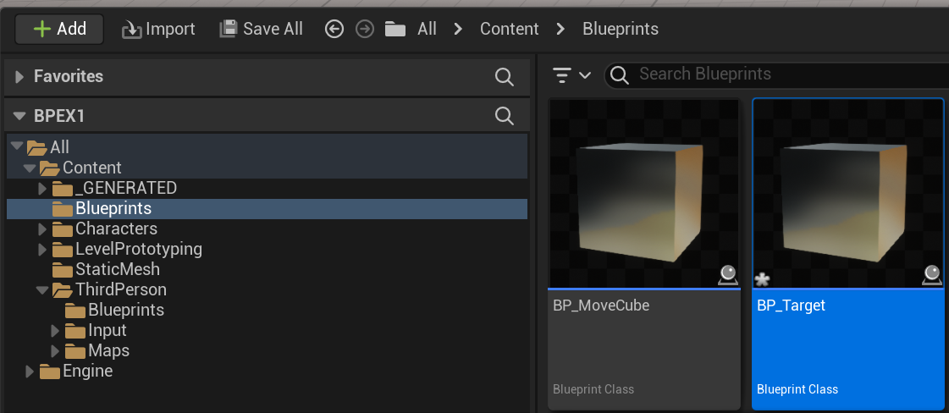The height and width of the screenshot is (413, 949).
Task: Open the Import asset dialog
Action: click(x=158, y=29)
